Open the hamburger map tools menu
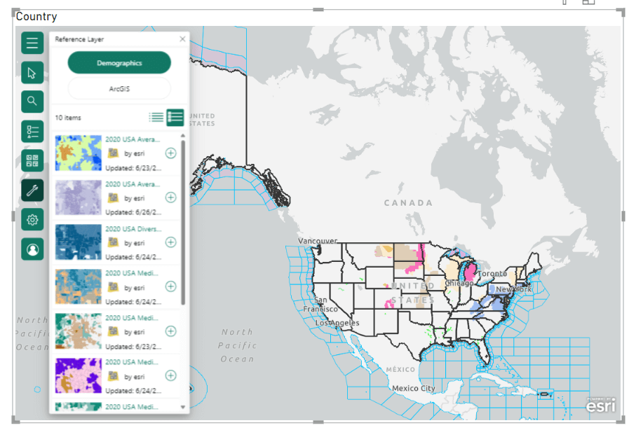The image size is (629, 430). [32, 43]
